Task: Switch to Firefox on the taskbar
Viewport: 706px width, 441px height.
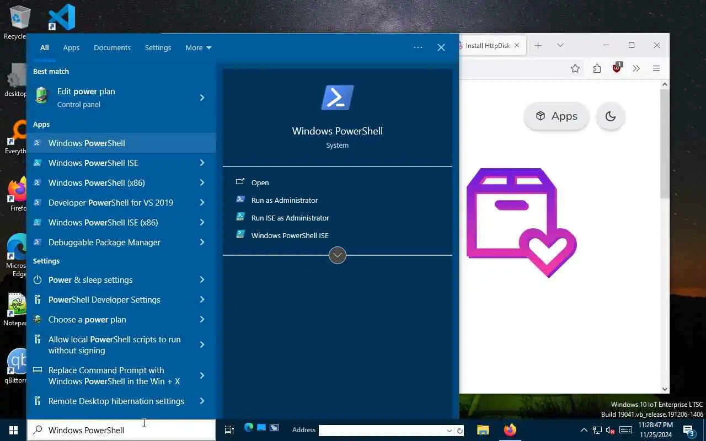Action: tap(510, 430)
